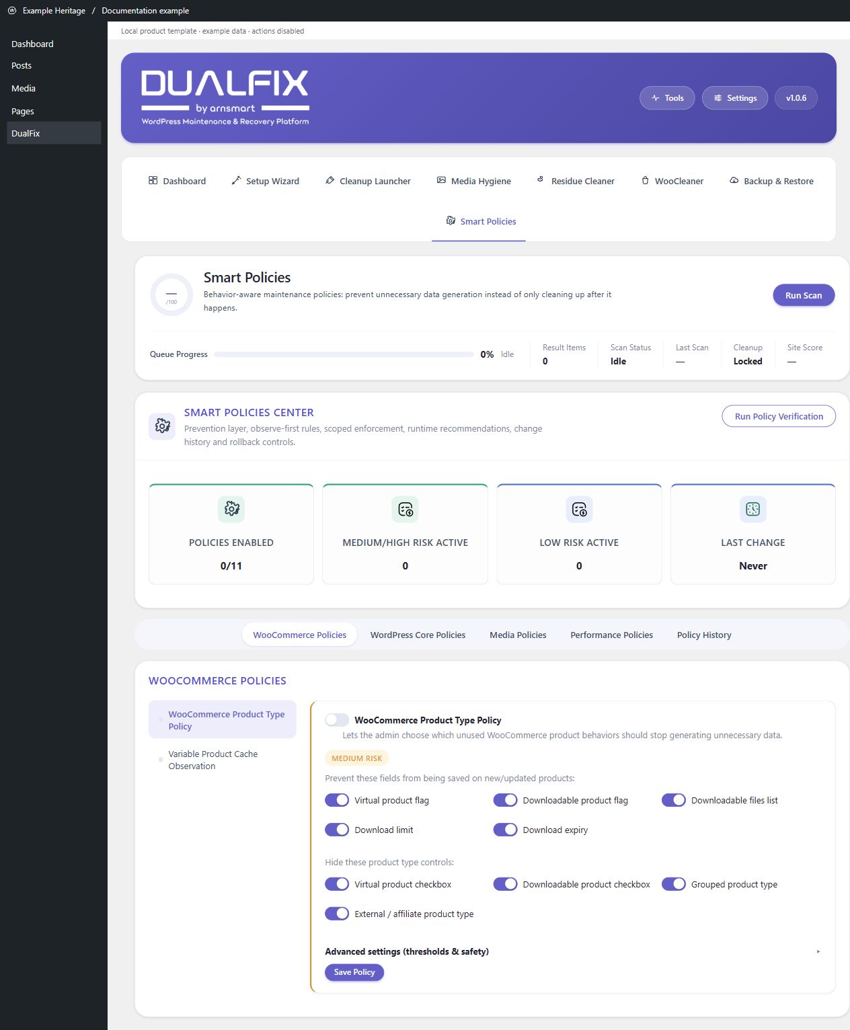
Task: Click the Smart Policies Center gear icon
Action: tap(162, 426)
